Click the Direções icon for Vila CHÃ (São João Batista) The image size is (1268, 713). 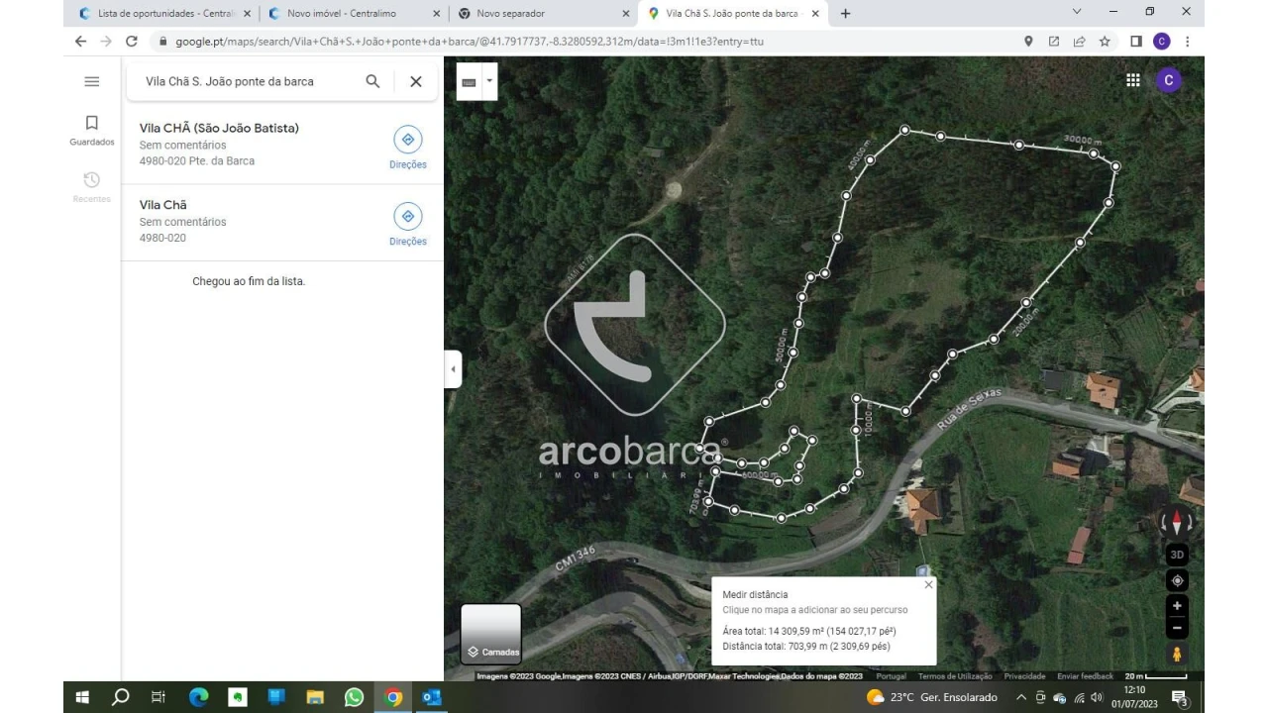click(x=407, y=140)
